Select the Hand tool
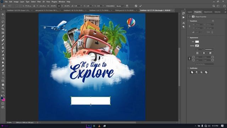 point(3,85)
